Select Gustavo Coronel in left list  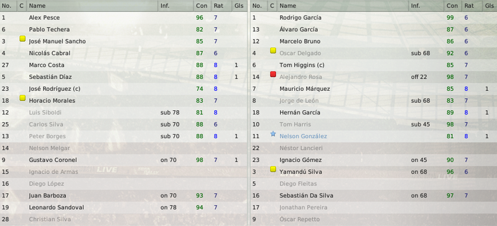pyautogui.click(x=124, y=160)
